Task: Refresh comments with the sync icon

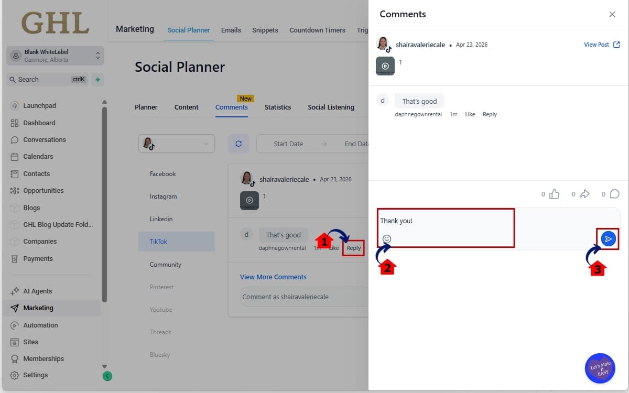Action: (238, 144)
